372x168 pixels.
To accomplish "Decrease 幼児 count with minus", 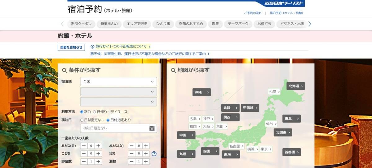I will 132,153.
